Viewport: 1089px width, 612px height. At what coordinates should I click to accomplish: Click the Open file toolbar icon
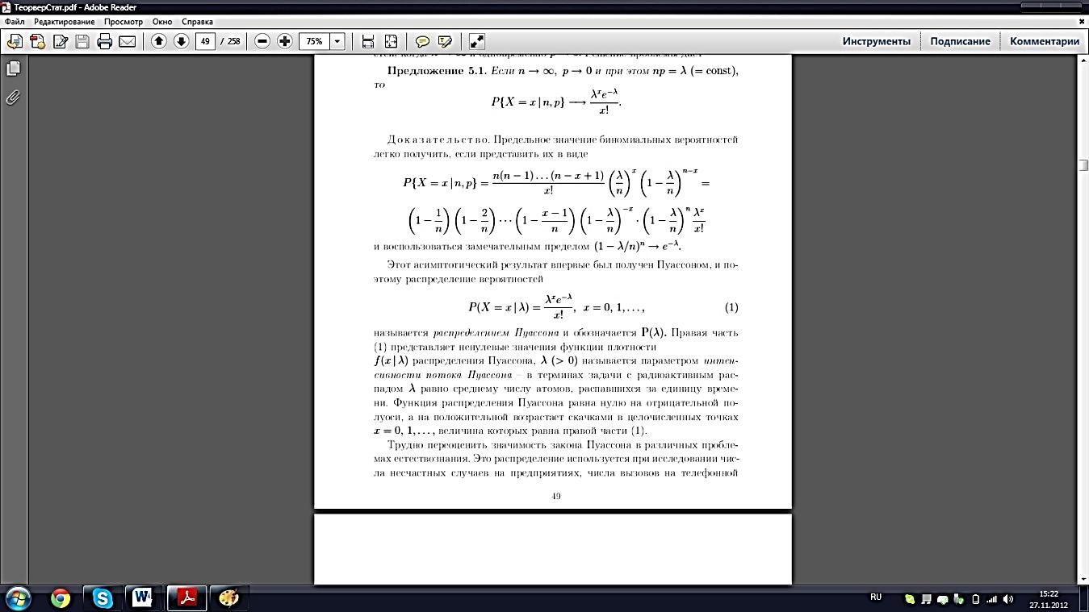[x=14, y=41]
